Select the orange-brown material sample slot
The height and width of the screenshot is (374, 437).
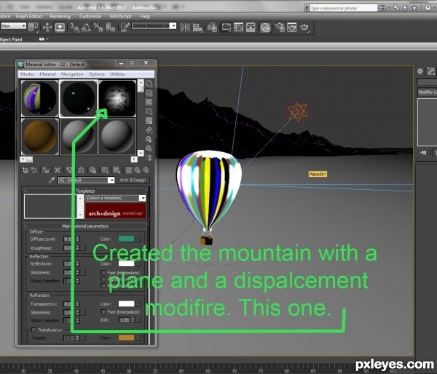click(x=39, y=137)
